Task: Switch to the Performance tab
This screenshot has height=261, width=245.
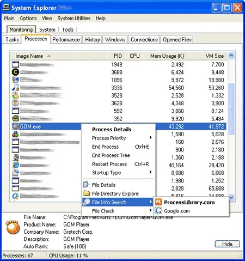Action: tap(66, 39)
